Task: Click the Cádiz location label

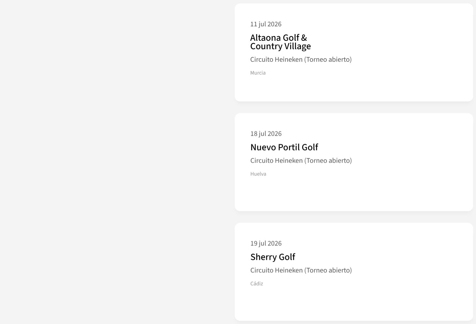Action: [x=257, y=284]
